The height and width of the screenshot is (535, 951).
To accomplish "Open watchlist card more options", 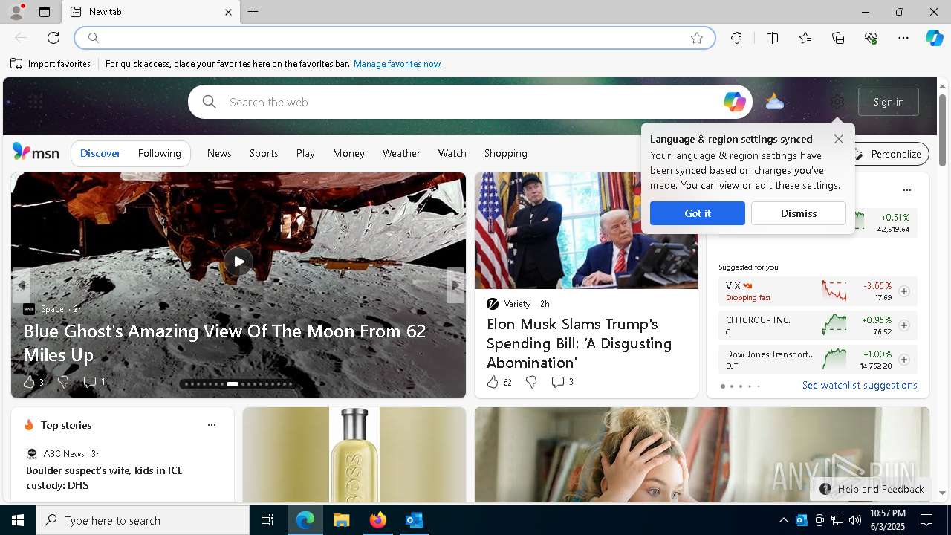I will [x=906, y=190].
